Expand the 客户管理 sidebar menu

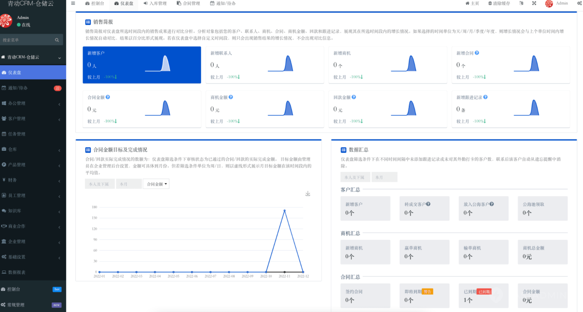(x=32, y=119)
